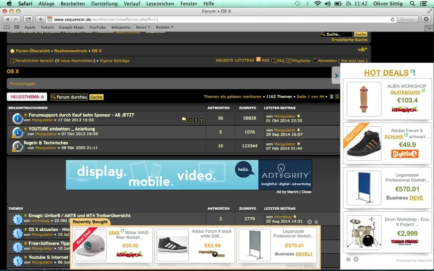
Task: Open the Google Maps bookmark
Action: (x=71, y=27)
